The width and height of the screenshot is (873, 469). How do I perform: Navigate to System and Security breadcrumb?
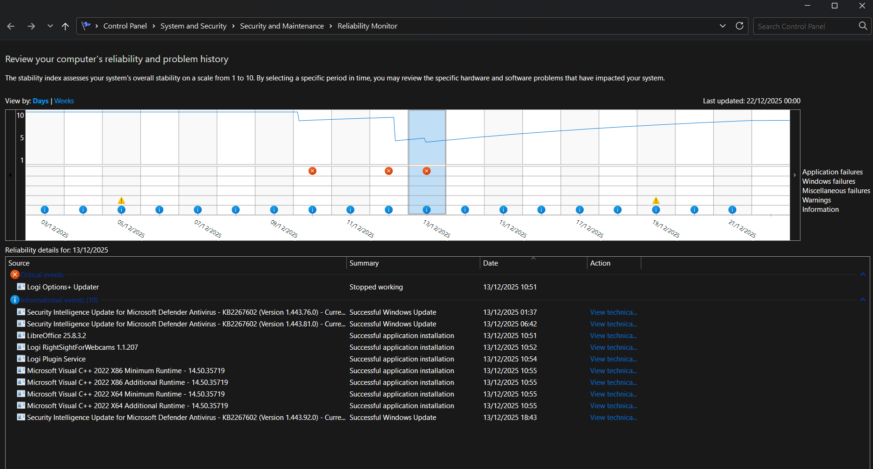tap(193, 26)
